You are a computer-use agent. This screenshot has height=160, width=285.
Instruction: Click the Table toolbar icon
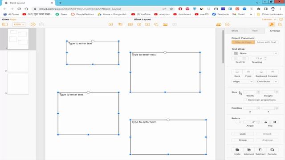coord(130,24)
